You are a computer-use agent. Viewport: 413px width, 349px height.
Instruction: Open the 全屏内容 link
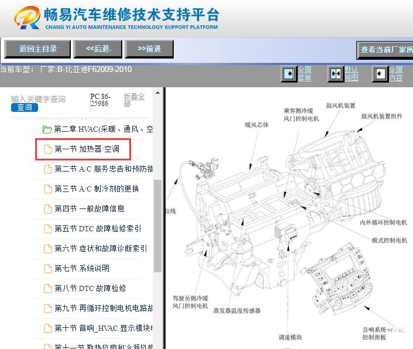(396, 74)
